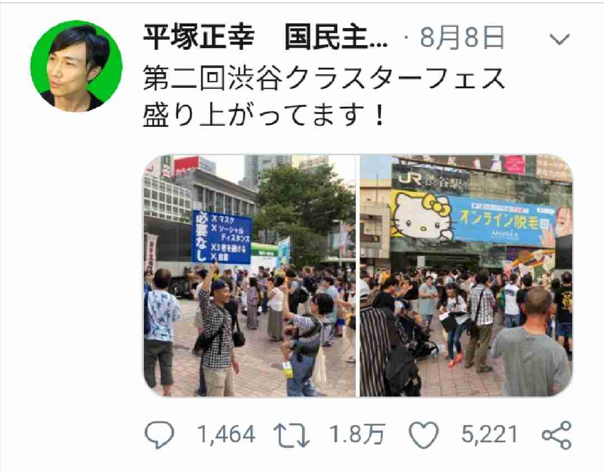Tap the blue 必要なし sign in photo
604x473 pixels.
(221, 237)
